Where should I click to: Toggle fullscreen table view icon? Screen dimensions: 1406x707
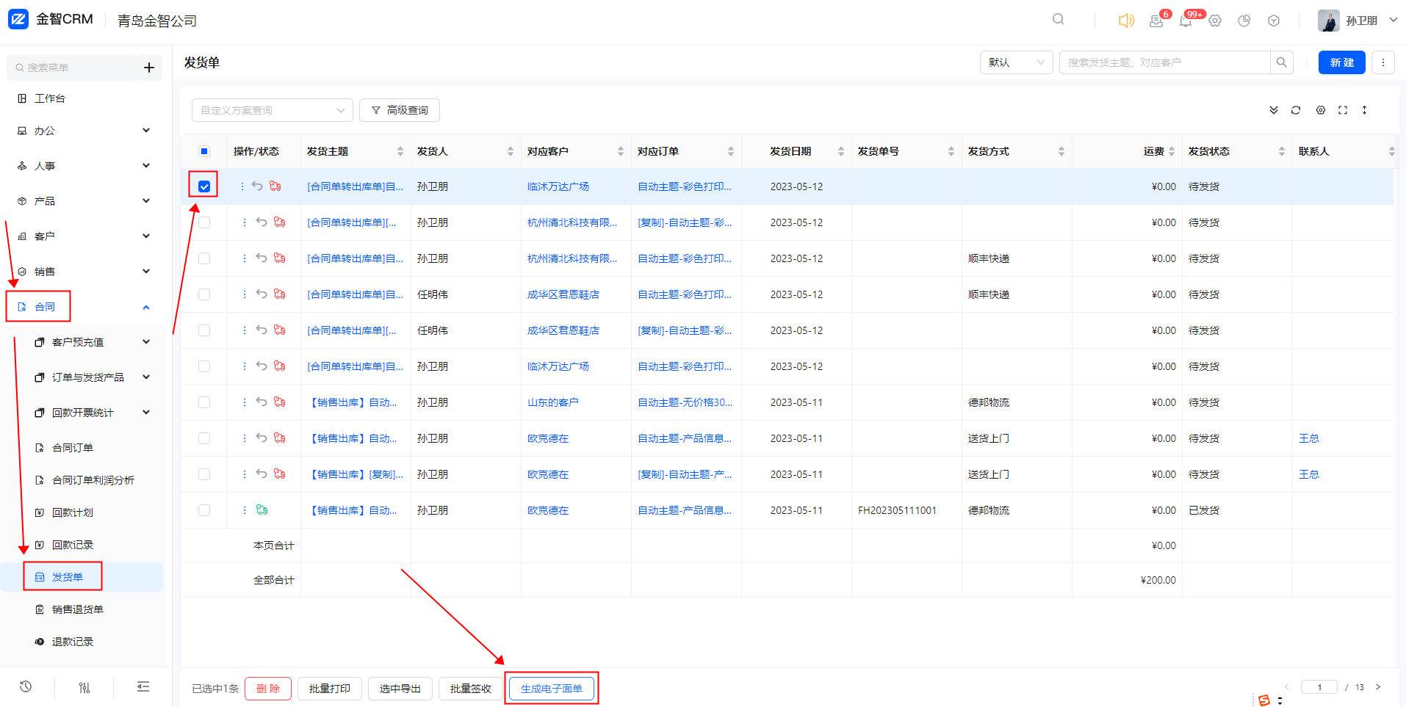(1343, 110)
